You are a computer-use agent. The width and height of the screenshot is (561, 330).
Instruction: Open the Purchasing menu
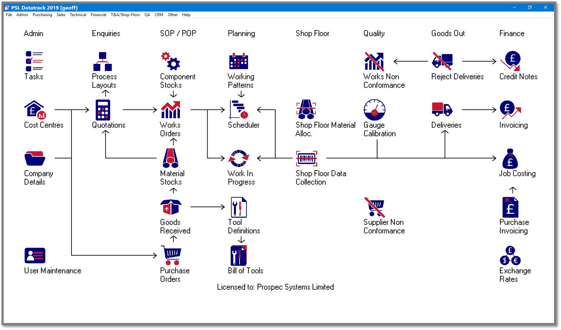tap(42, 15)
